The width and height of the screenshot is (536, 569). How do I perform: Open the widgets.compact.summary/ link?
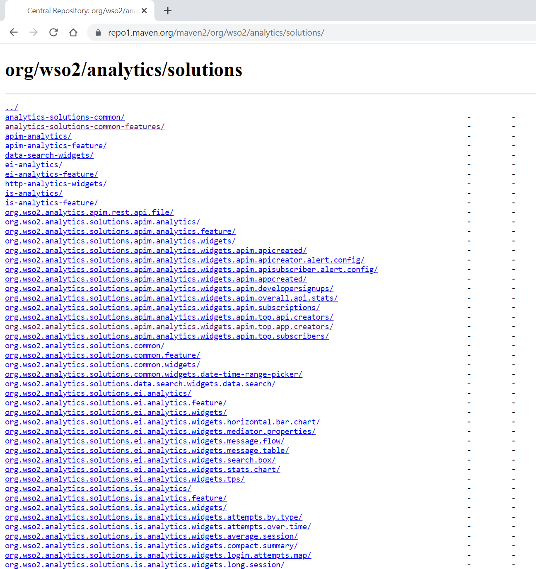(152, 546)
